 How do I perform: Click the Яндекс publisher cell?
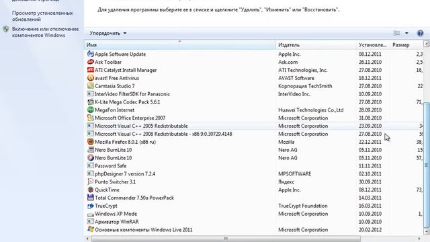tap(286, 182)
